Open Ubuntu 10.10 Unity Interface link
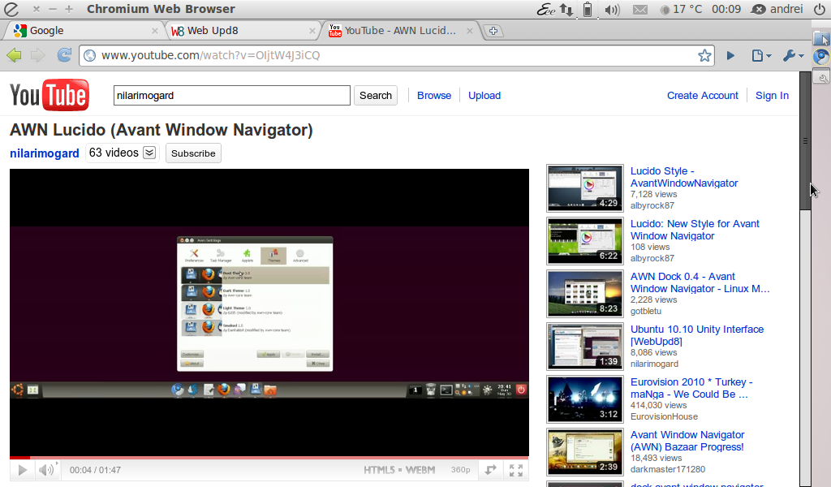This screenshot has width=831, height=487. pyautogui.click(x=697, y=335)
